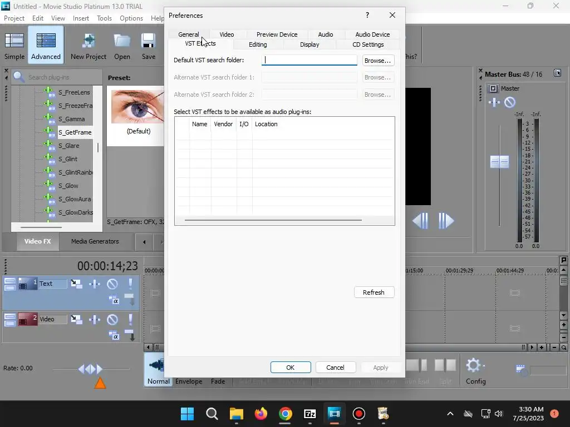Launch Chrome from the taskbar
The height and width of the screenshot is (427, 570).
click(x=286, y=414)
